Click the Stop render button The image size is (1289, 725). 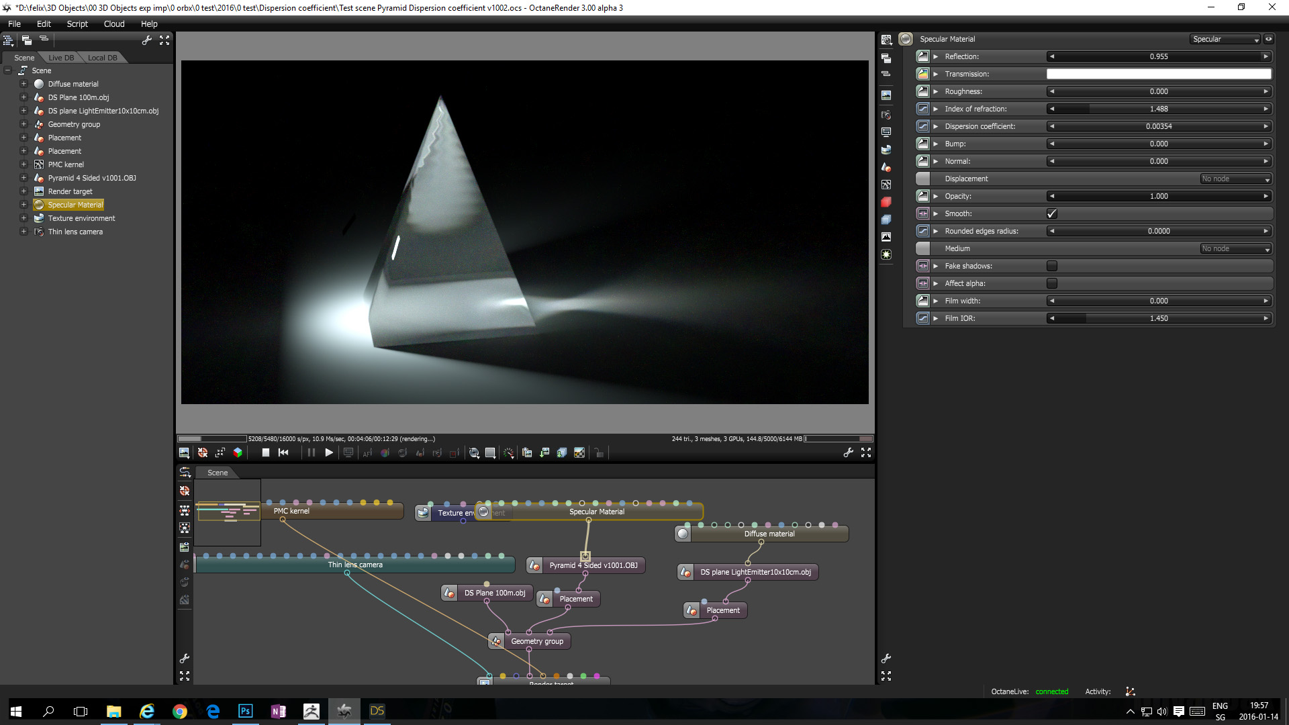pyautogui.click(x=266, y=453)
